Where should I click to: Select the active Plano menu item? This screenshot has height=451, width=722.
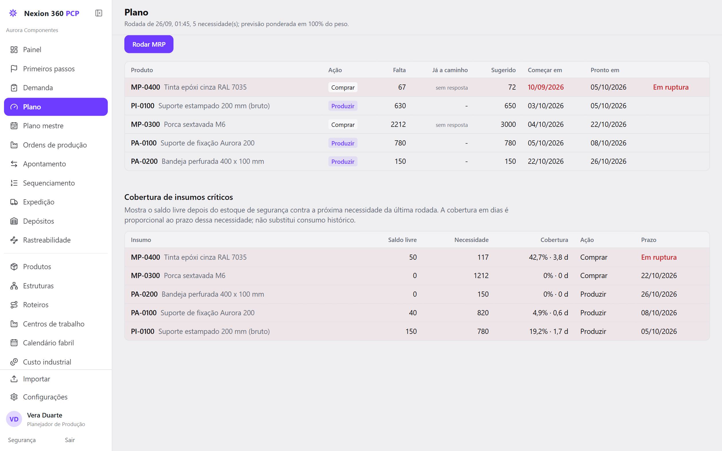point(56,107)
